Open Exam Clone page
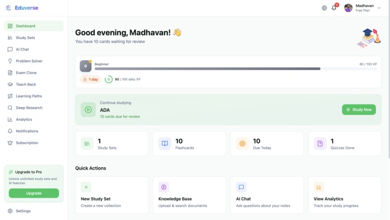 click(34, 73)
